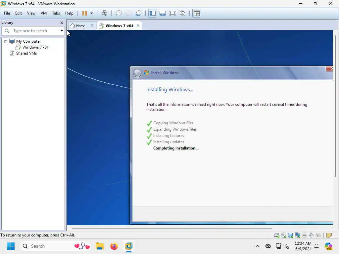The height and width of the screenshot is (254, 339).
Task: Click the USB device status icon
Action: pos(318,235)
